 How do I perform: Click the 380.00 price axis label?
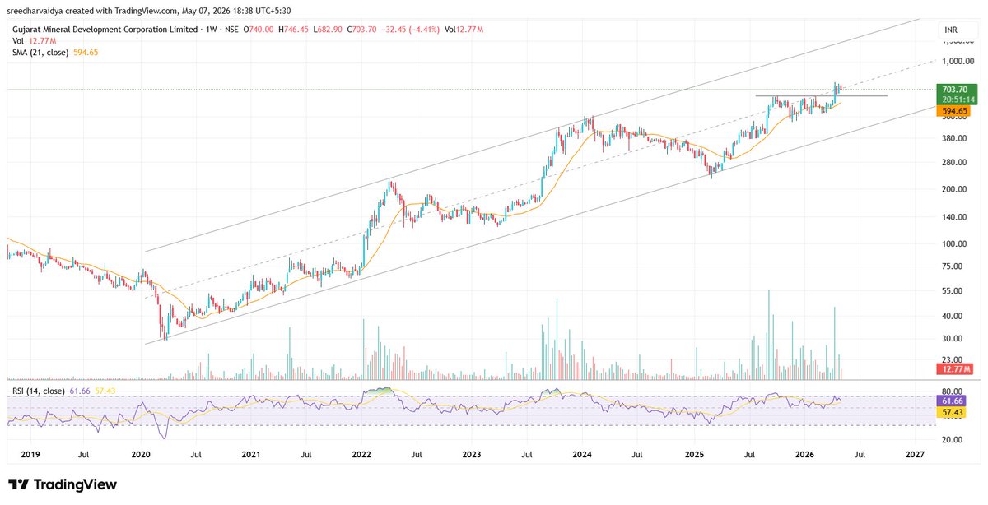point(954,138)
